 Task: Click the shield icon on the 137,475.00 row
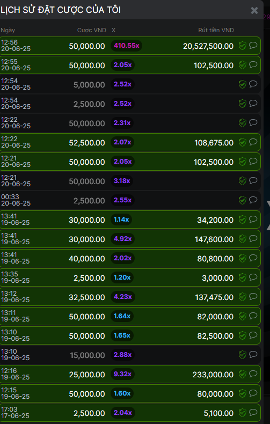click(243, 297)
